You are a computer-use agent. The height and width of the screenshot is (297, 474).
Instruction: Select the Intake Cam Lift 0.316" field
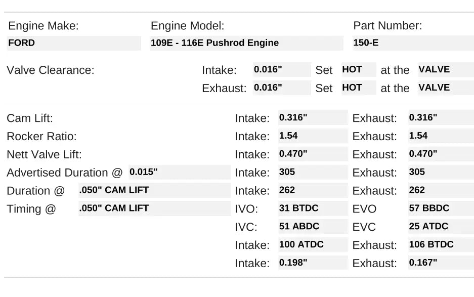313,118
